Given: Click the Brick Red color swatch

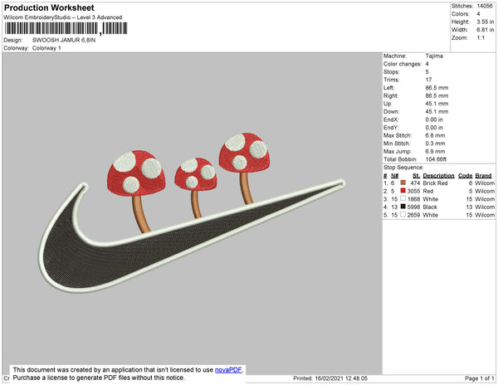Looking at the screenshot, I should pyautogui.click(x=403, y=183).
